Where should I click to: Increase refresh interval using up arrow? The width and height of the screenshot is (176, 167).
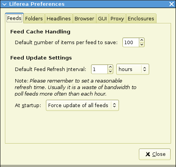coord(110,67)
